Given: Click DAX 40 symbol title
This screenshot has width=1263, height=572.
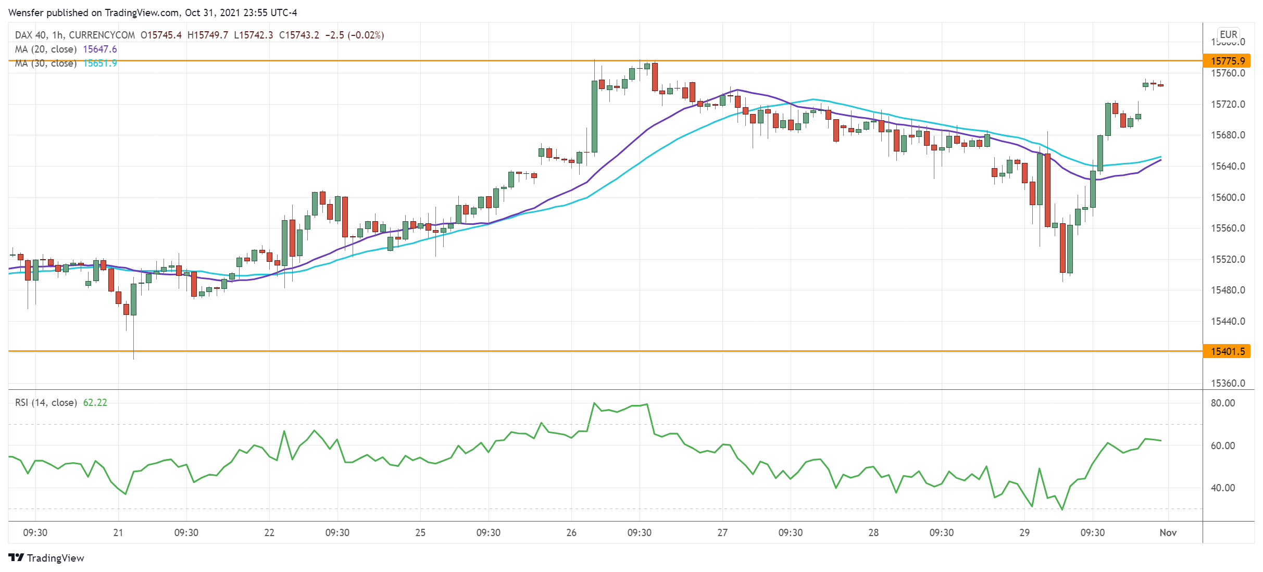Looking at the screenshot, I should [x=31, y=35].
